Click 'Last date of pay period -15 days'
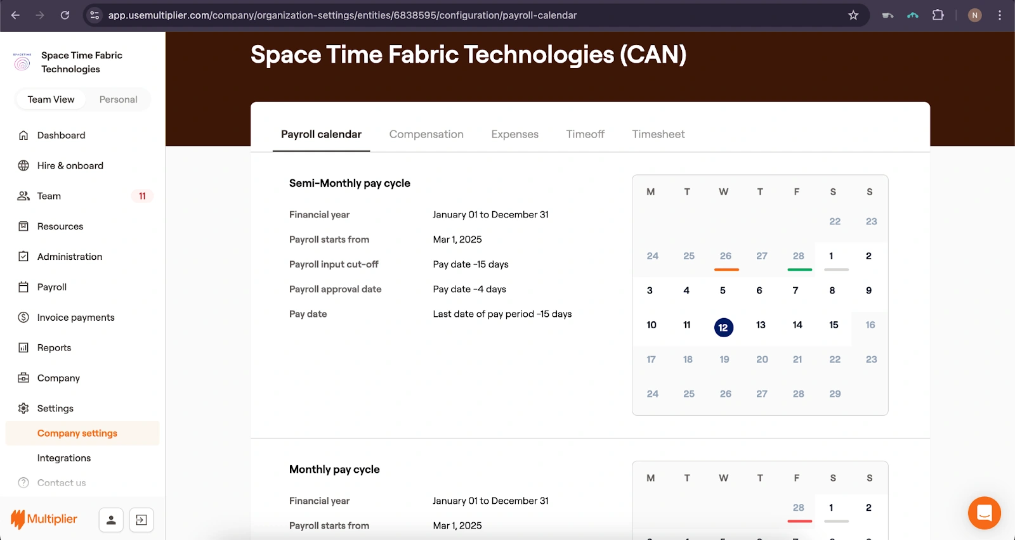The height and width of the screenshot is (540, 1015). [x=502, y=314]
